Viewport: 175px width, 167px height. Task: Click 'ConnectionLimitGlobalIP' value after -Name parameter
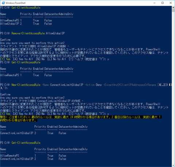pyautogui.click(x=67, y=85)
